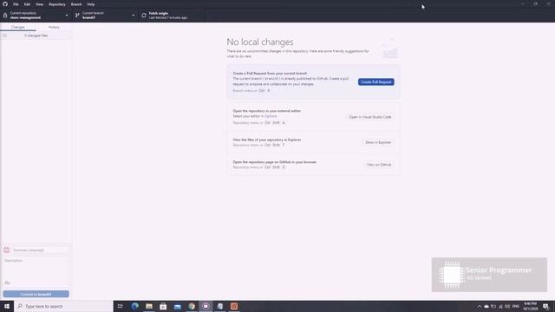Click the OneDrive cloud tray icon

[x=486, y=306]
